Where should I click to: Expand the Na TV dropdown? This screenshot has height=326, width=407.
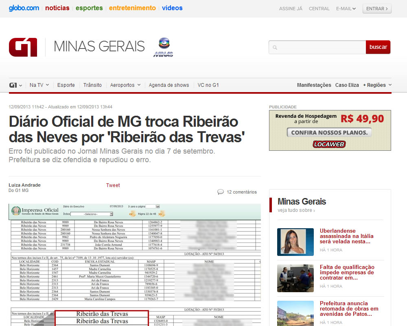[39, 85]
